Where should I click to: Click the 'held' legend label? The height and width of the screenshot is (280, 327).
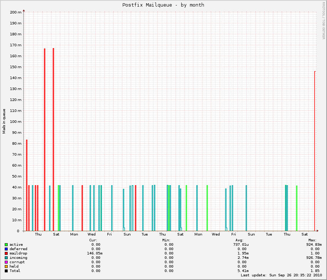14,267
